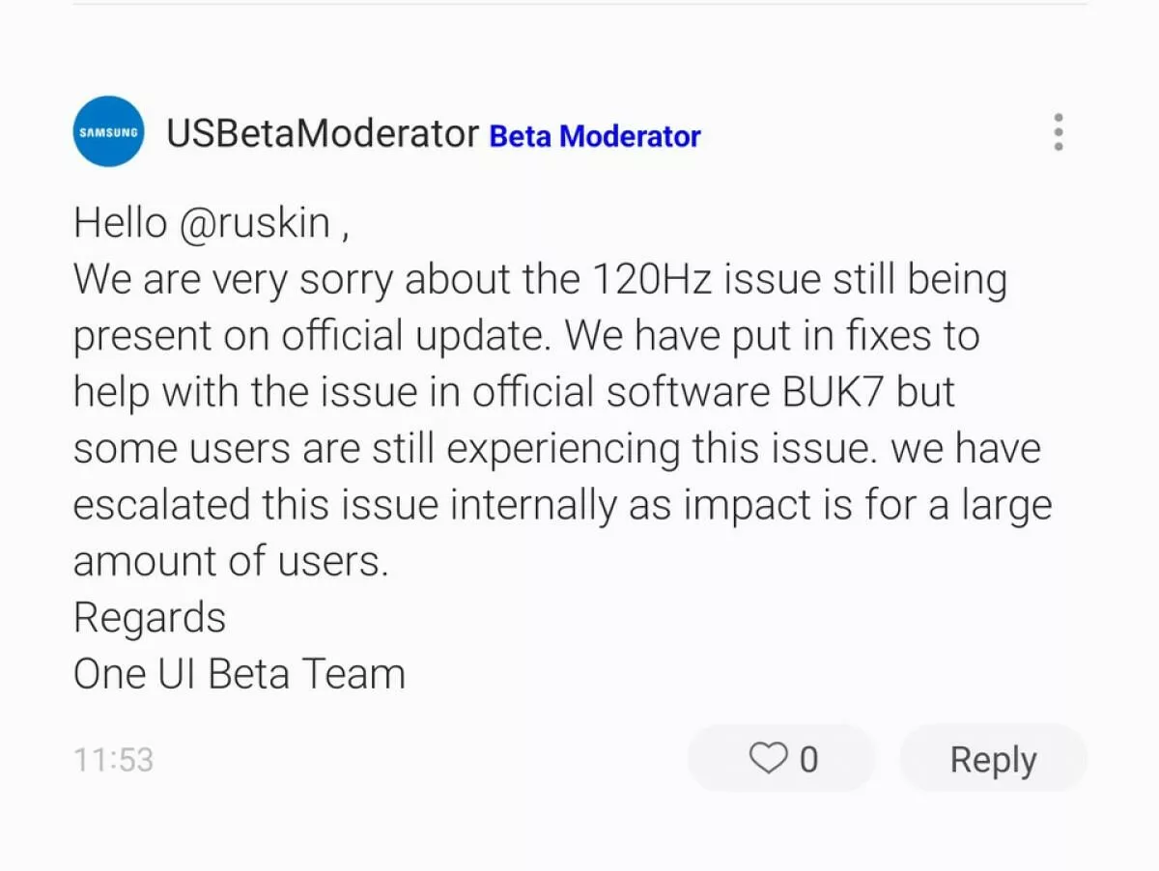Click the word Hello in the greeting
The image size is (1159, 871).
pyautogui.click(x=121, y=223)
